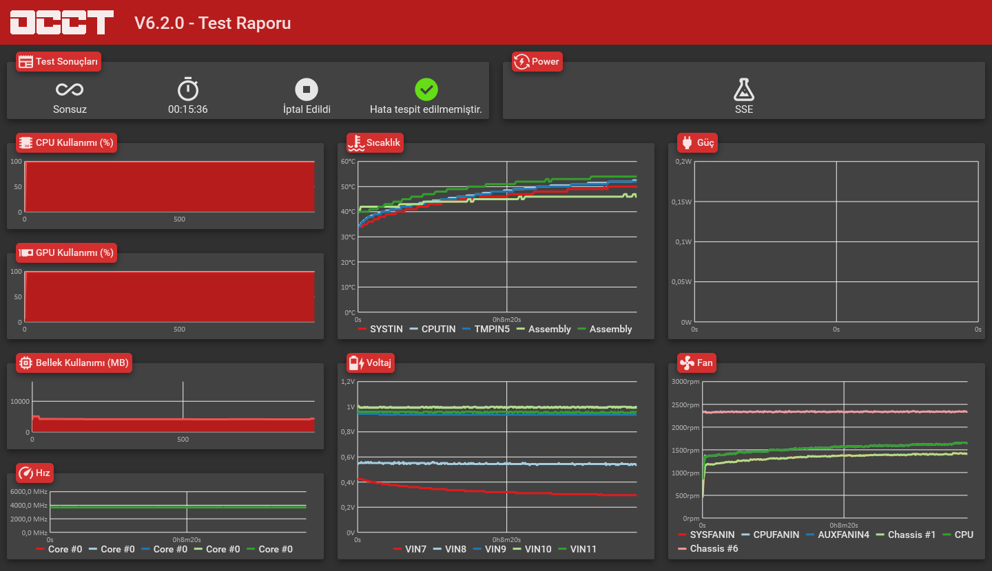Toggle the SYSTIN temperature legend series
992x571 pixels.
click(380, 329)
